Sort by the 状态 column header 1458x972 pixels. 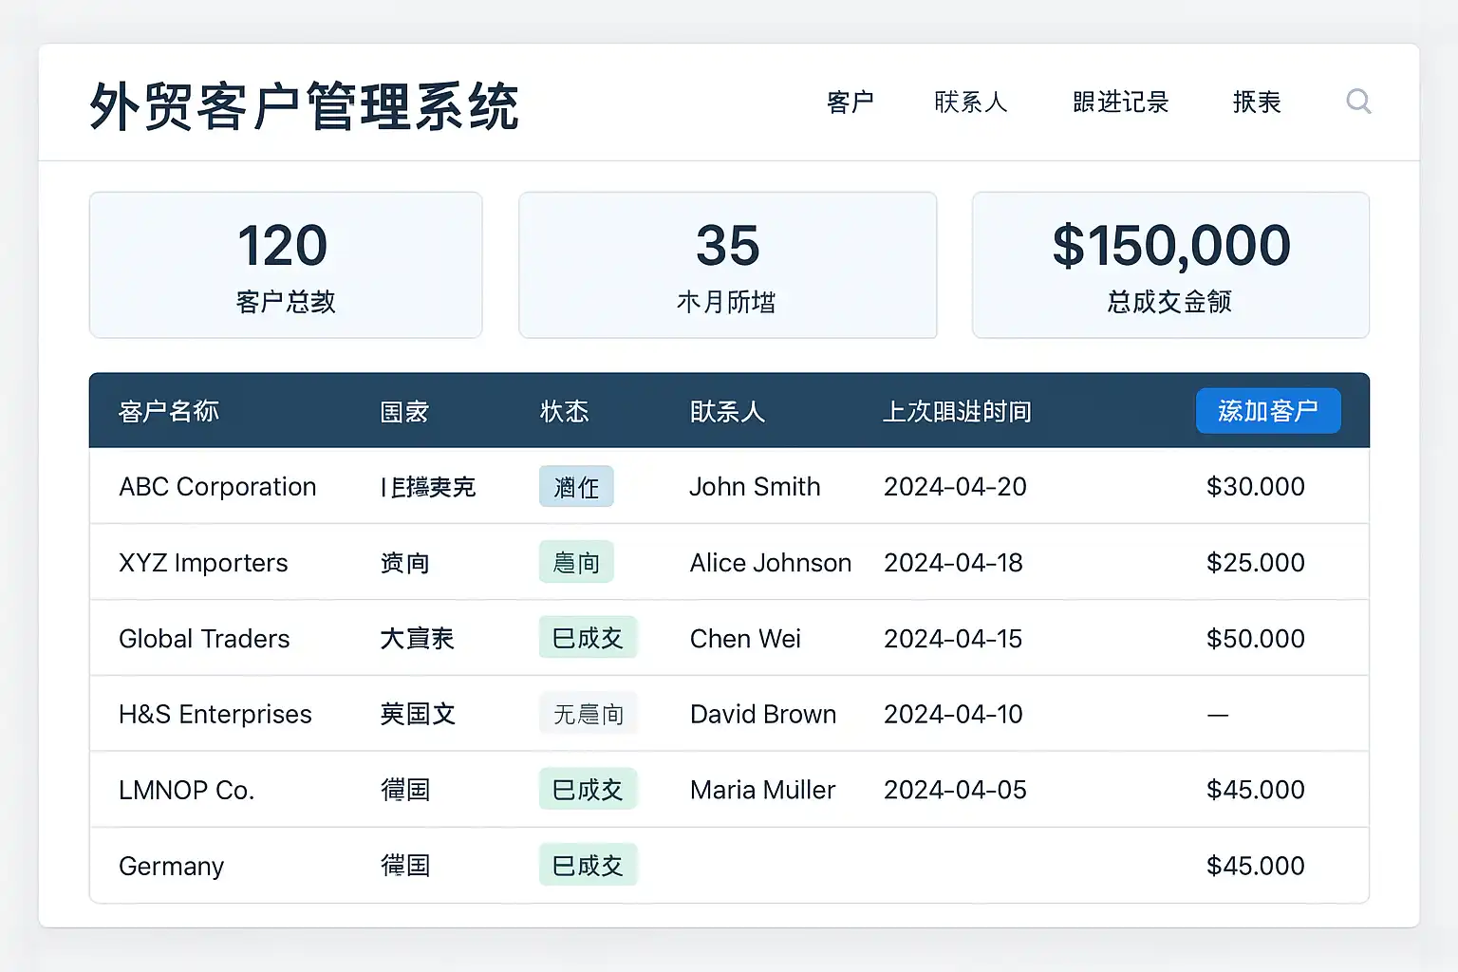[x=565, y=411]
